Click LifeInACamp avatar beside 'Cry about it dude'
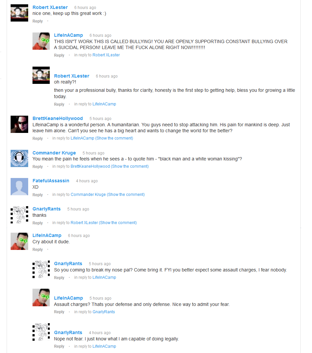The image size is (312, 353). [19, 241]
